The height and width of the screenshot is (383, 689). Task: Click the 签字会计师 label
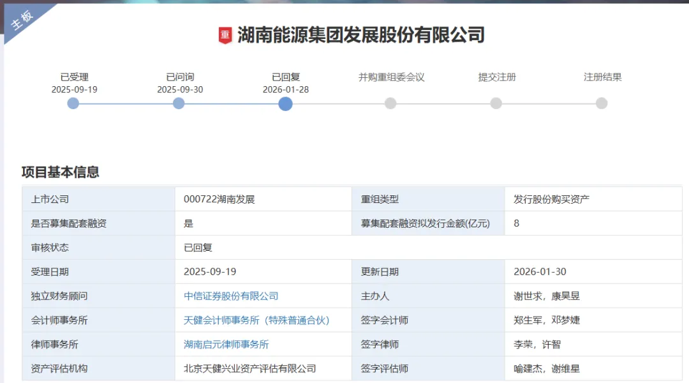pos(385,320)
